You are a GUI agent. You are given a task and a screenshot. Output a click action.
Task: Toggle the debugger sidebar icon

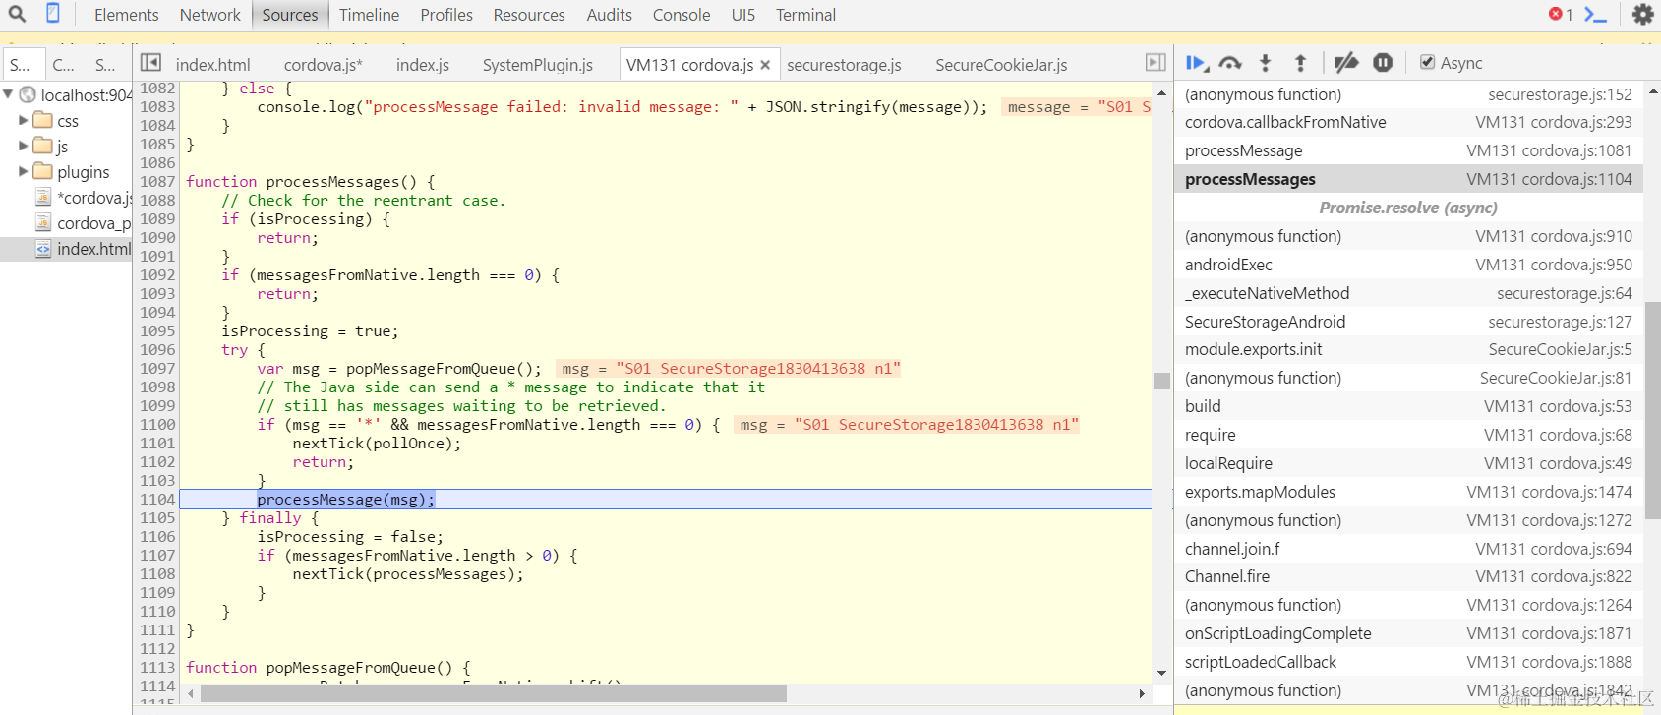pos(1156,63)
